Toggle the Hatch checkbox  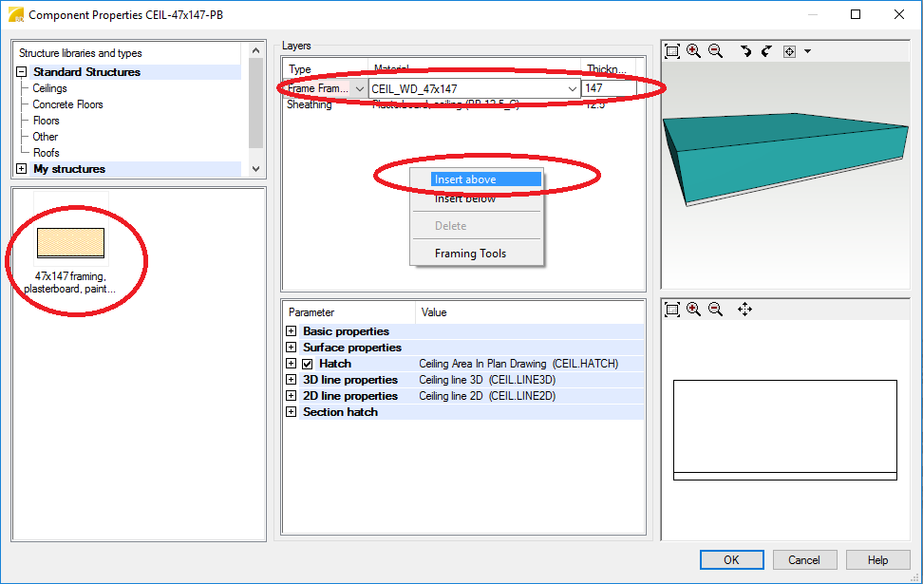pyautogui.click(x=308, y=364)
